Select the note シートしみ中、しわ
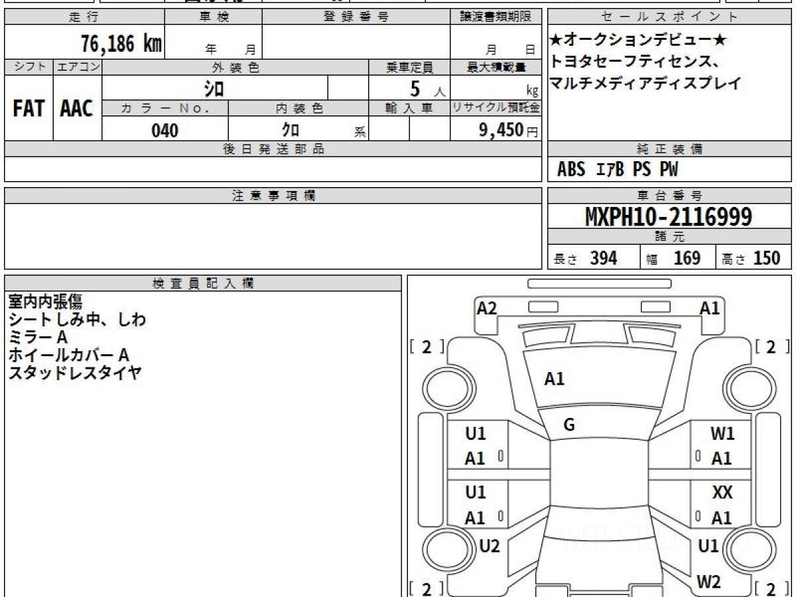Viewport: 796px width, 597px height. [x=76, y=320]
